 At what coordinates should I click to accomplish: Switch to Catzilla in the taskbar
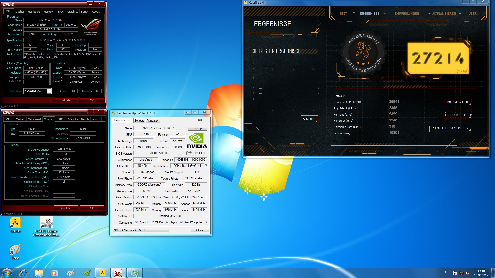coord(103,273)
